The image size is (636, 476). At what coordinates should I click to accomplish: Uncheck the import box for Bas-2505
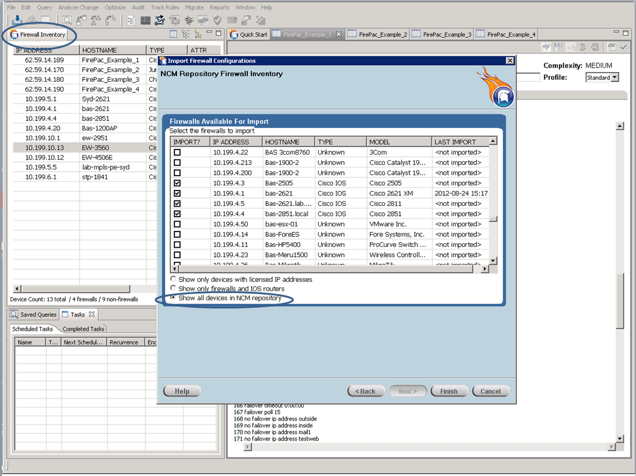point(177,183)
